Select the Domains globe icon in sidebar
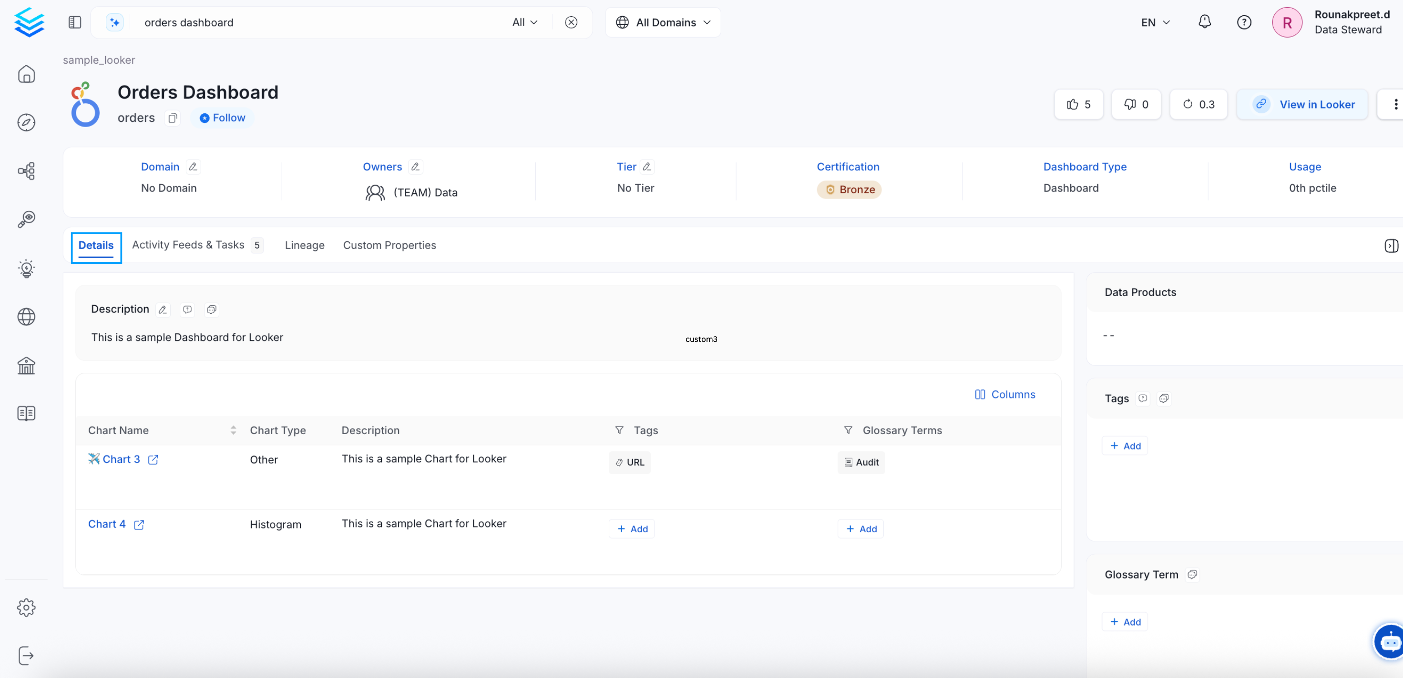Viewport: 1403px width, 678px height. (27, 317)
